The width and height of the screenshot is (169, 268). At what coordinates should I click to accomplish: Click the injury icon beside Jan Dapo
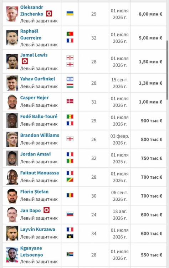(x=47, y=210)
